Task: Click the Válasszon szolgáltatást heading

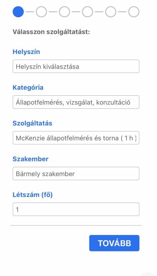Action: coord(51,32)
